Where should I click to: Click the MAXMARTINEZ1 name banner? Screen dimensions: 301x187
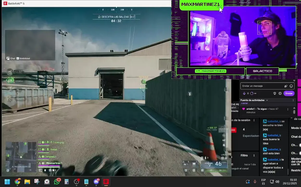pos(200,4)
